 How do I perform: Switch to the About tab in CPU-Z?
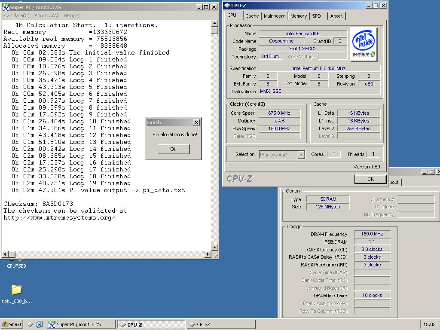point(336,16)
